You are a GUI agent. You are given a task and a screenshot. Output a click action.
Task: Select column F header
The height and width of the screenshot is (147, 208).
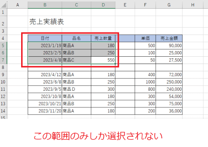pyautogui.click(x=145, y=5)
